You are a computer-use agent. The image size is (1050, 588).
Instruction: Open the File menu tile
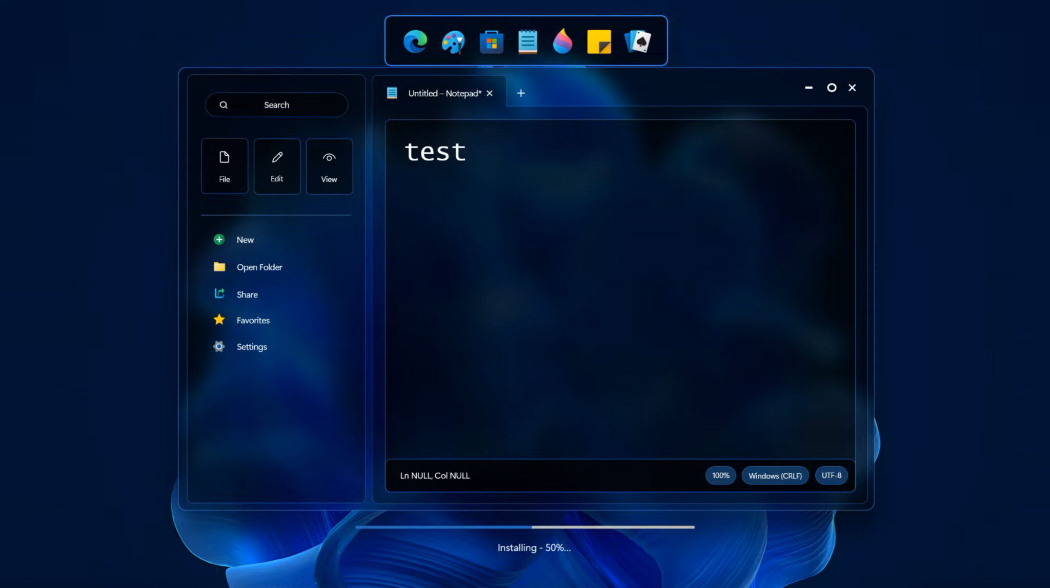pos(225,166)
